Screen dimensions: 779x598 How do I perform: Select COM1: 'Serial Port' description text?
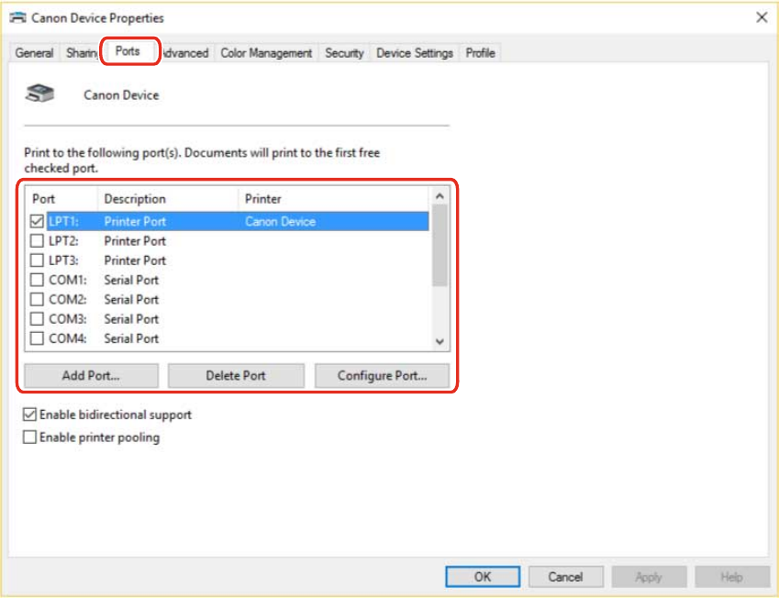pos(131,280)
